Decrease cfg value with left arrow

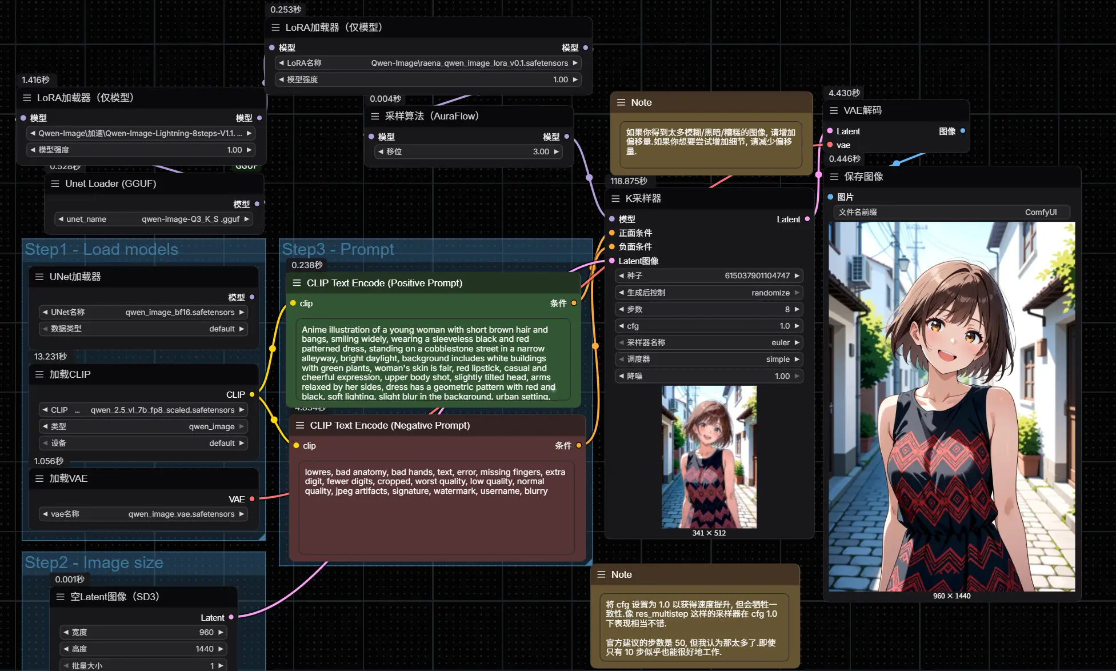pos(621,326)
